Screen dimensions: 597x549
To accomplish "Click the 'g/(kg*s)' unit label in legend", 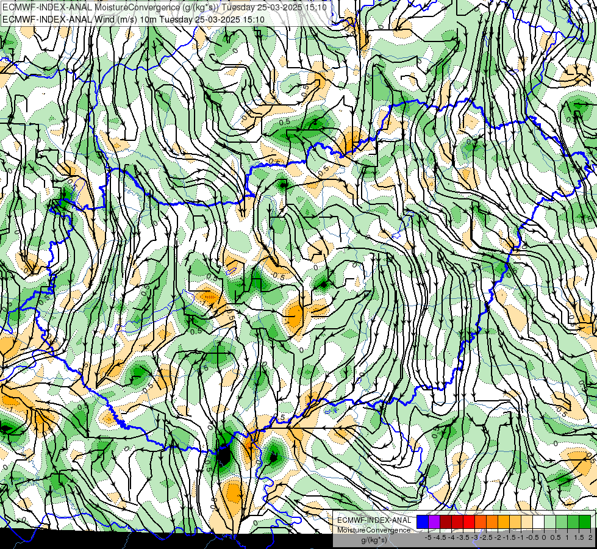I will point(374,540).
